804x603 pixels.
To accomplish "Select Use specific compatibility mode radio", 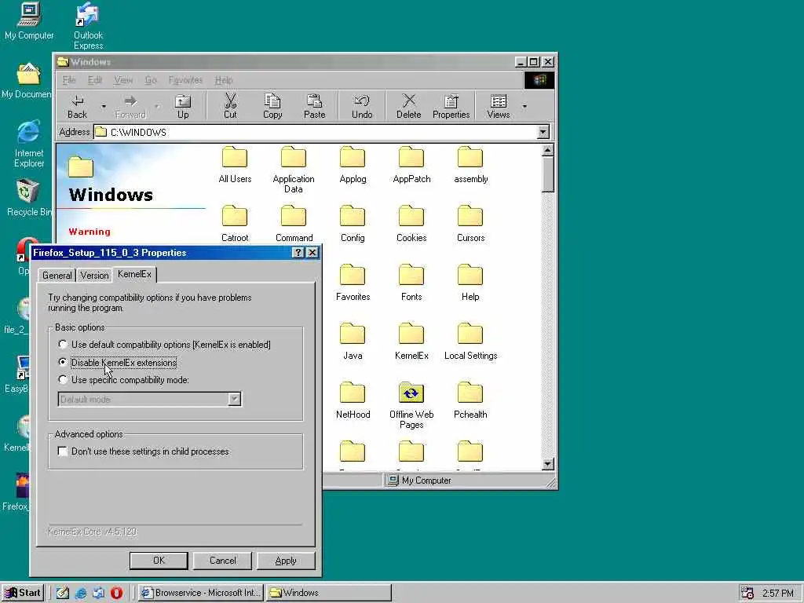I will (63, 379).
